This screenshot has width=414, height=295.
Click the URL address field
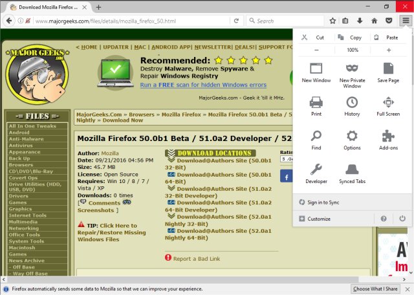[x=131, y=21]
